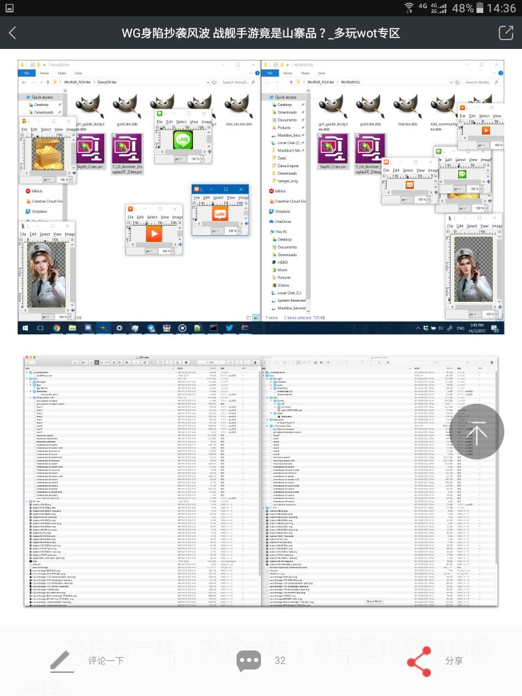The height and width of the screenshot is (696, 522).
Task: Click System Reserved drive in navigation pane
Action: click(x=288, y=300)
